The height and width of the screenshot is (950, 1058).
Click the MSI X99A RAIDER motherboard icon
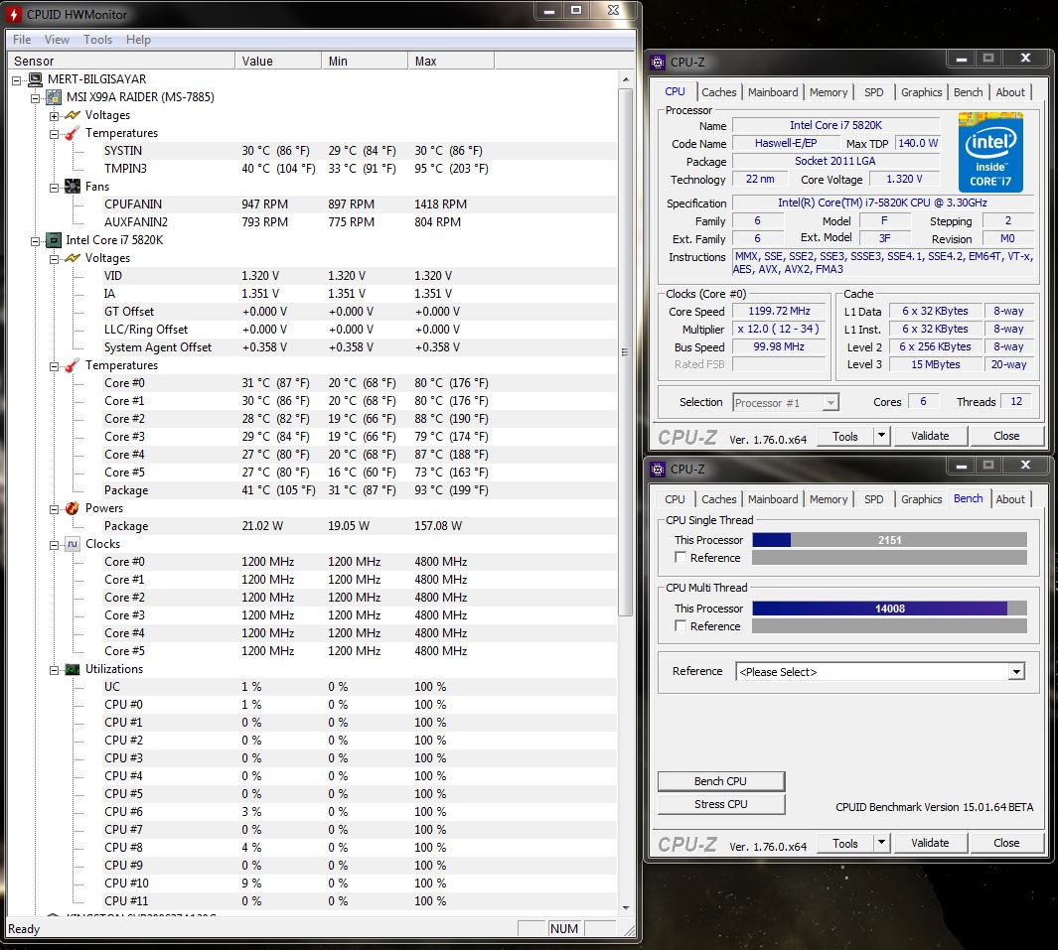[54, 97]
